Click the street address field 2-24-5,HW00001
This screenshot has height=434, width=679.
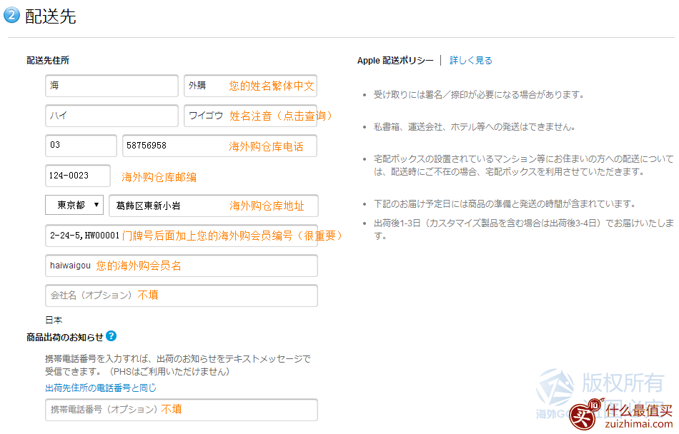click(x=182, y=236)
